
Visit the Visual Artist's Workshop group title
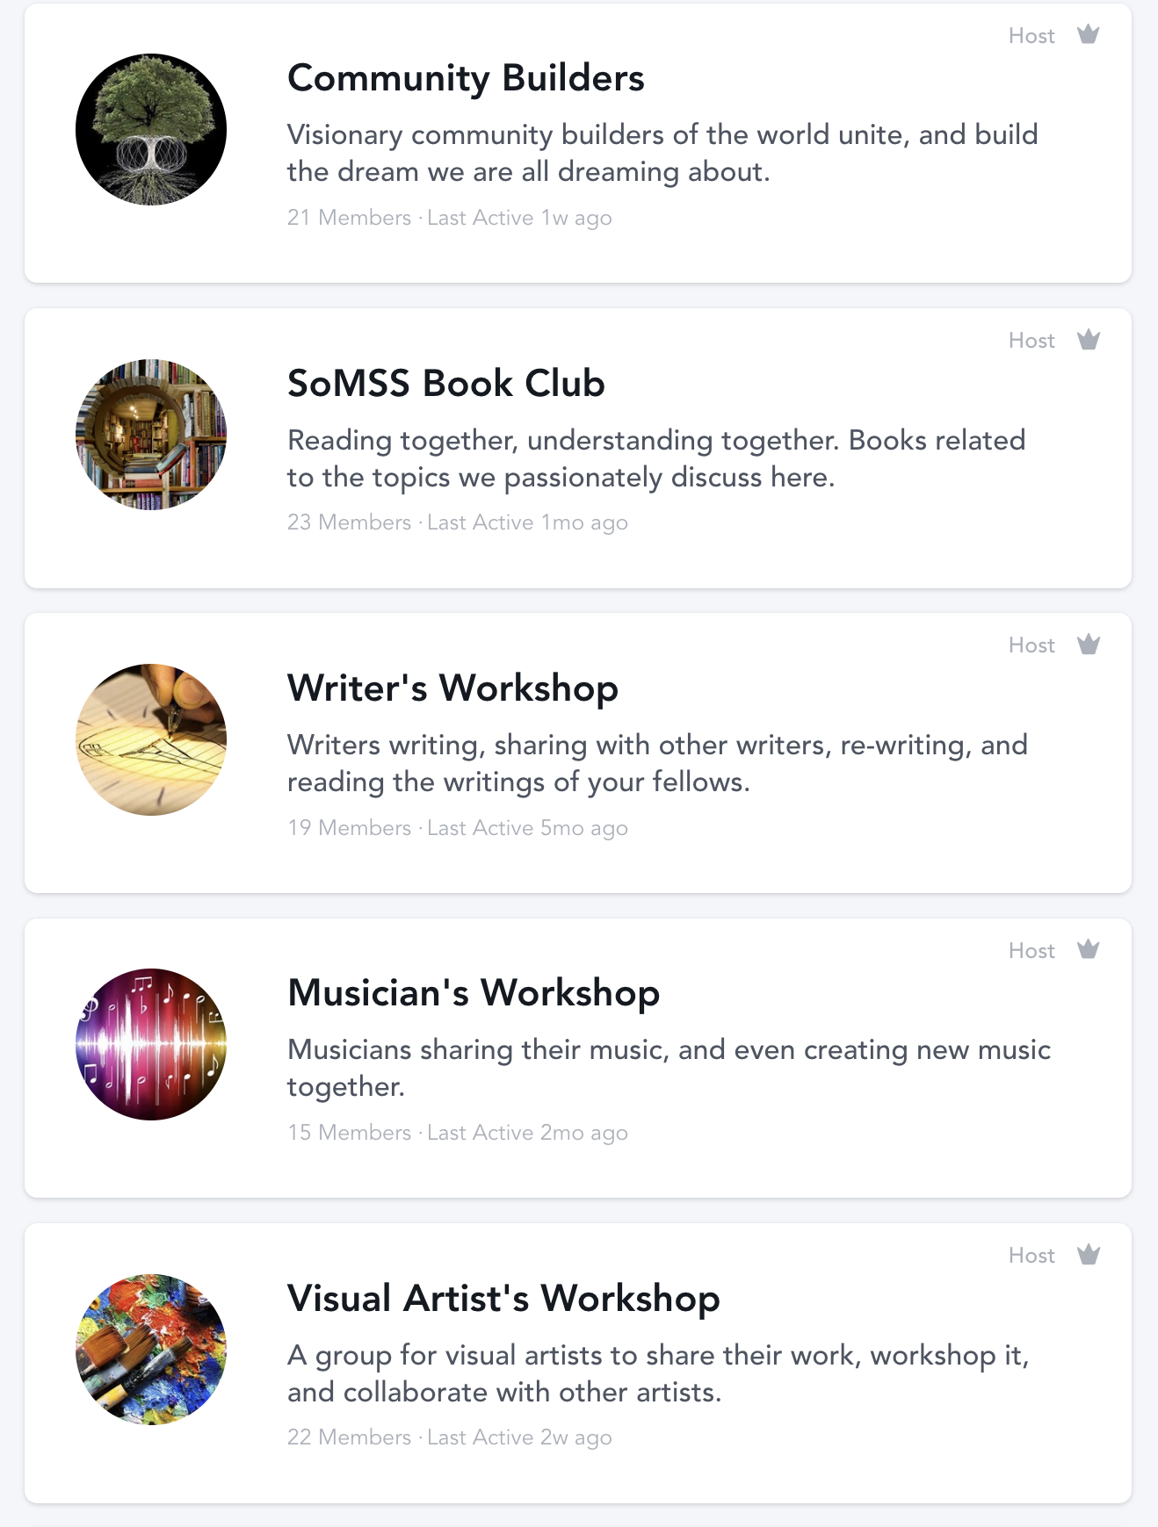point(503,1299)
